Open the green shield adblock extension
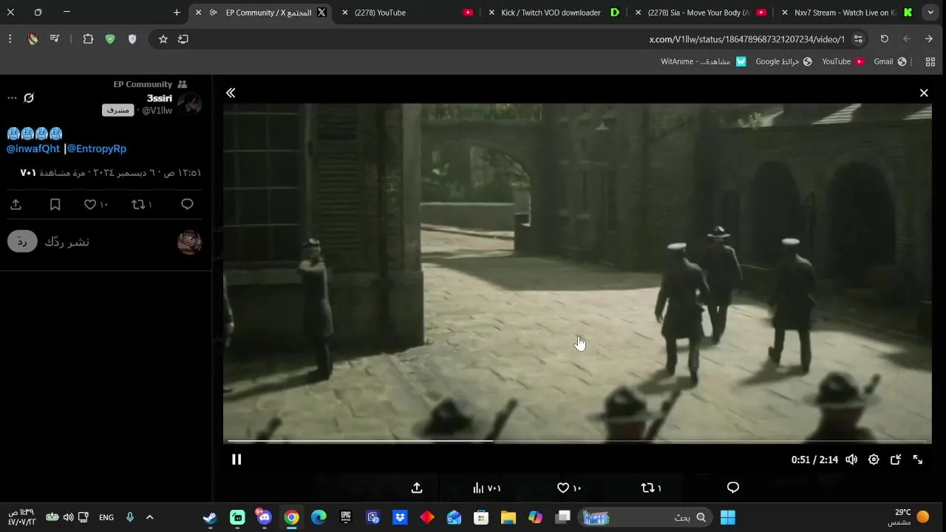 click(110, 39)
